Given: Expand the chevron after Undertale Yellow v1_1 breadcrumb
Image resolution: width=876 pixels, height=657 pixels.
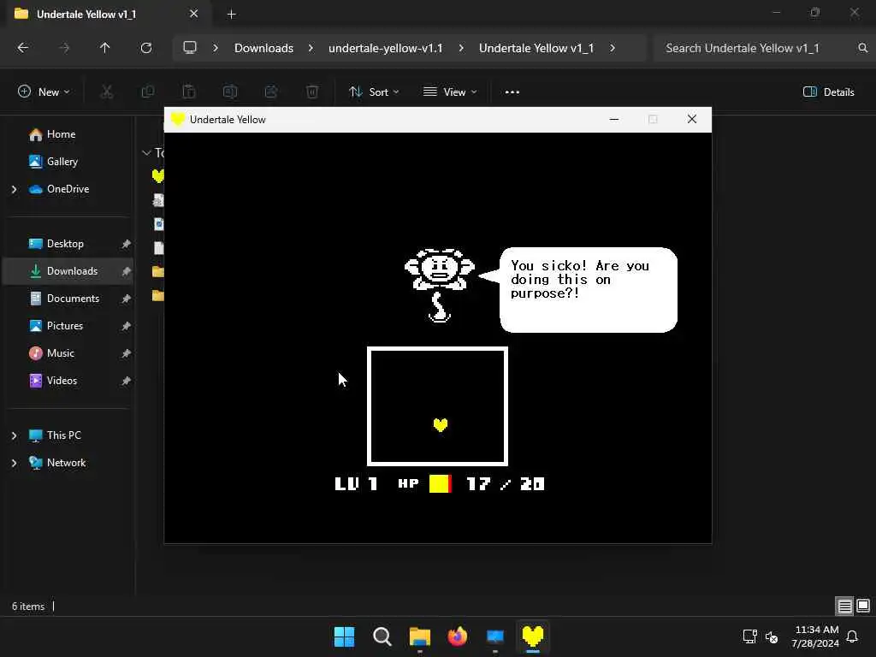Looking at the screenshot, I should click(613, 48).
